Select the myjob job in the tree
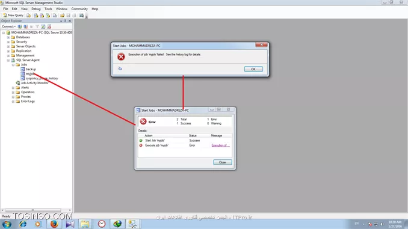408x229 pixels. point(30,74)
